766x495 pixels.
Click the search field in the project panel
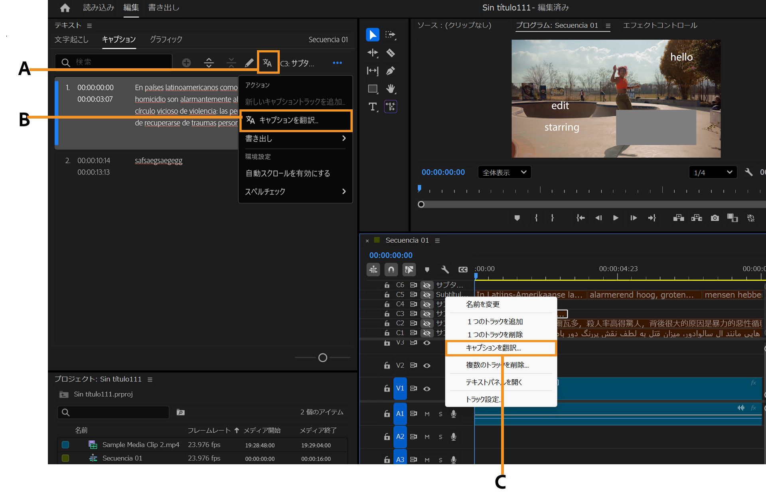(x=113, y=412)
